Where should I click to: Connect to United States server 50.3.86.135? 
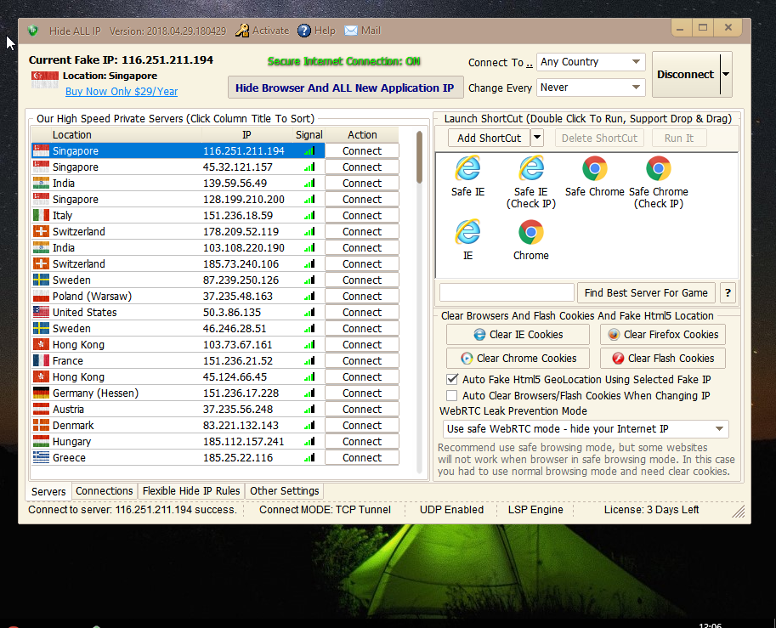coord(362,312)
